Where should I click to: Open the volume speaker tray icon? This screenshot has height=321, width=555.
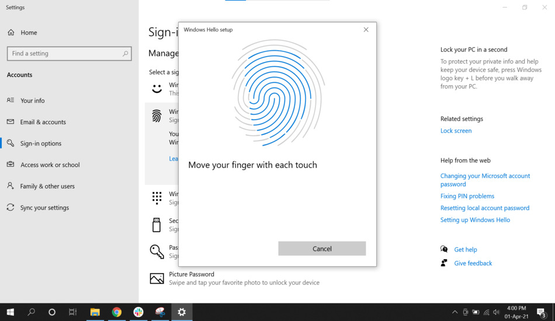coord(496,312)
